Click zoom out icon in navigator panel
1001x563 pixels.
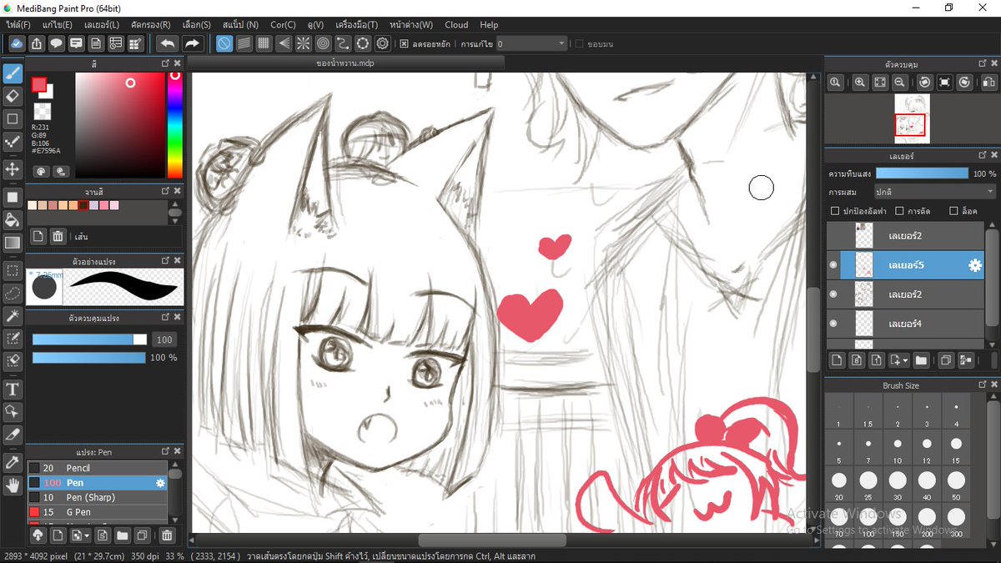pyautogui.click(x=900, y=83)
